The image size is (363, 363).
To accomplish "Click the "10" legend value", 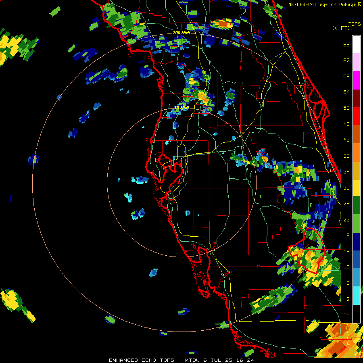I will pos(346,267).
